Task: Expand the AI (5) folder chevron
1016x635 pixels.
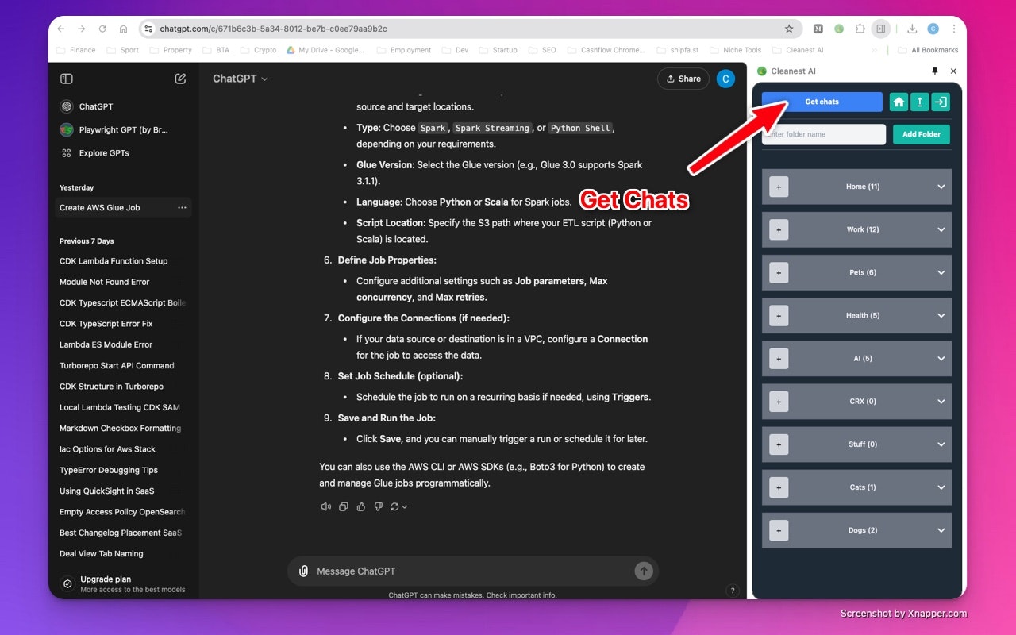Action: tap(941, 358)
